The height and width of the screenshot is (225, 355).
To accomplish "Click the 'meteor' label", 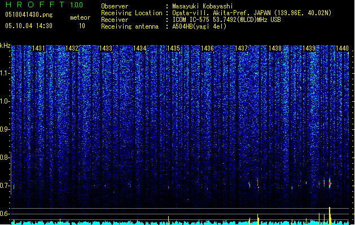I will tap(80, 17).
